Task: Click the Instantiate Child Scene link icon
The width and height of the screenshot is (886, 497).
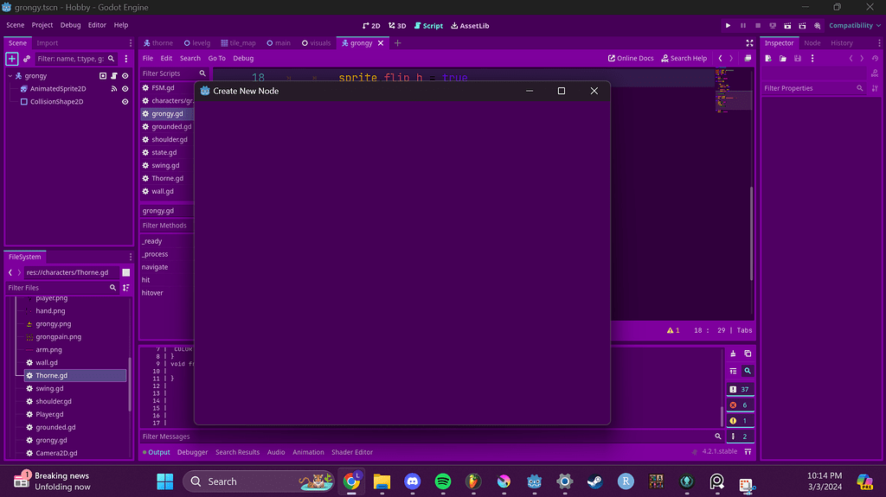Action: [27, 58]
